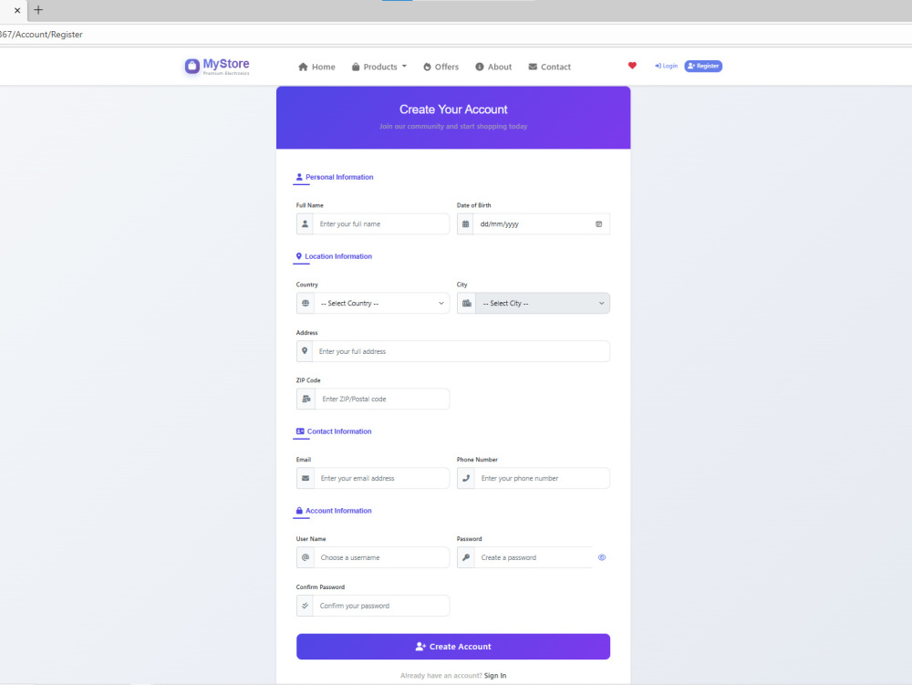Open the Offers page from navbar
The image size is (912, 685).
[440, 67]
